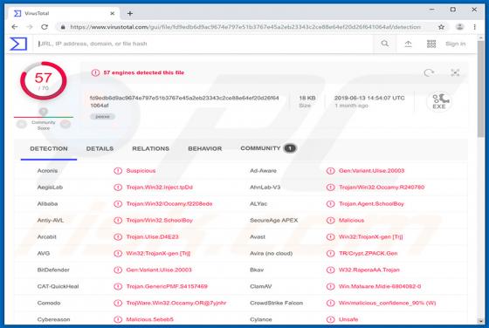The width and height of the screenshot is (489, 328).
Task: Open the COMMUNITY tab
Action: pyautogui.click(x=268, y=148)
